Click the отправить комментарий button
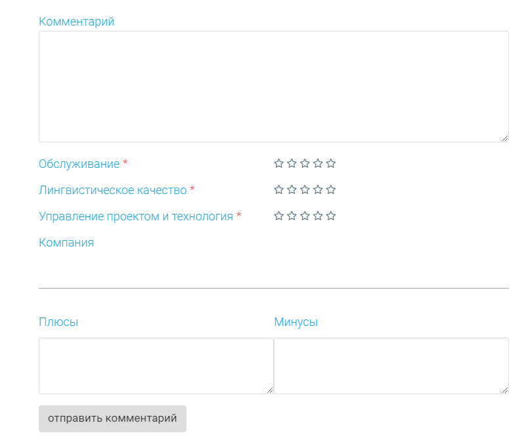Screen dimensions: 520x446 pyautogui.click(x=112, y=418)
